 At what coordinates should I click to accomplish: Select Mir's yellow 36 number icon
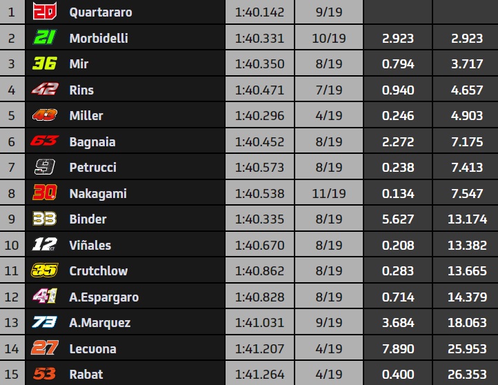click(x=45, y=63)
